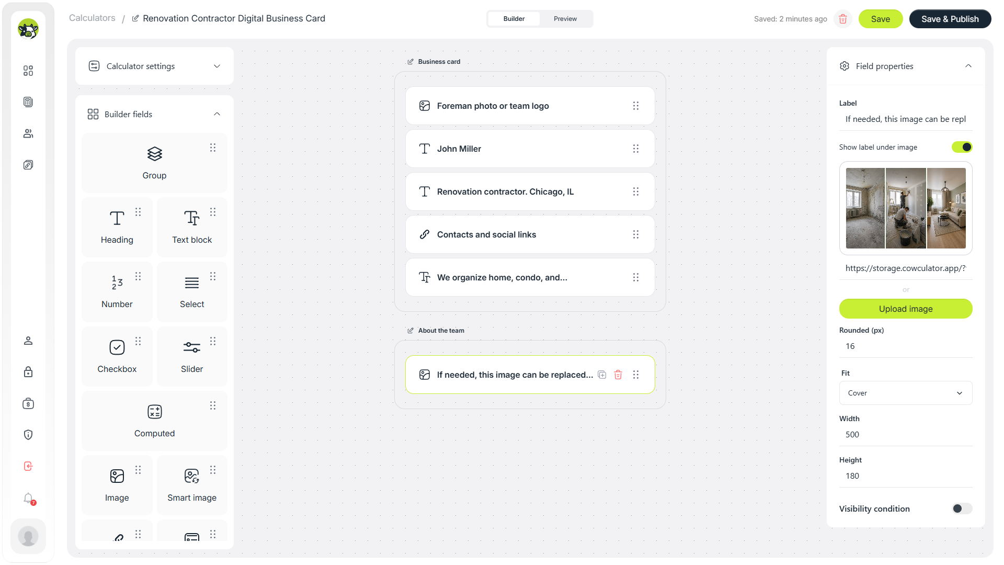The image size is (1004, 565).
Task: Click the Height input field
Action: tap(906, 476)
